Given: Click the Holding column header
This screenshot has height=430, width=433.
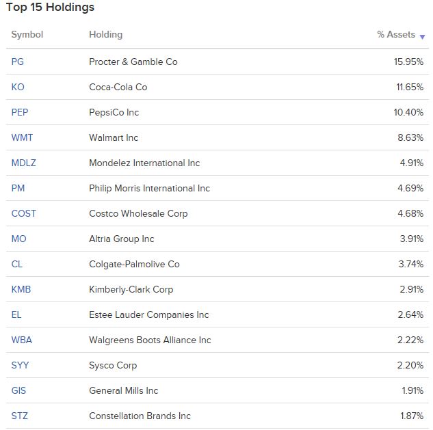Looking at the screenshot, I should [105, 35].
